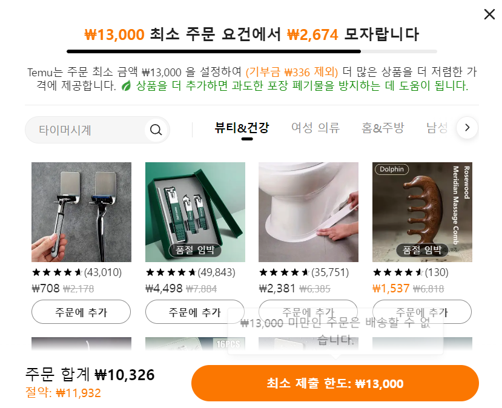Open the razor holder product thumbnail
This screenshot has height=408, width=502.
coord(81,212)
